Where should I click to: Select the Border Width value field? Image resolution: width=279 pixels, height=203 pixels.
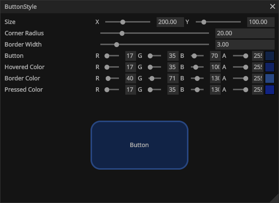coord(245,45)
